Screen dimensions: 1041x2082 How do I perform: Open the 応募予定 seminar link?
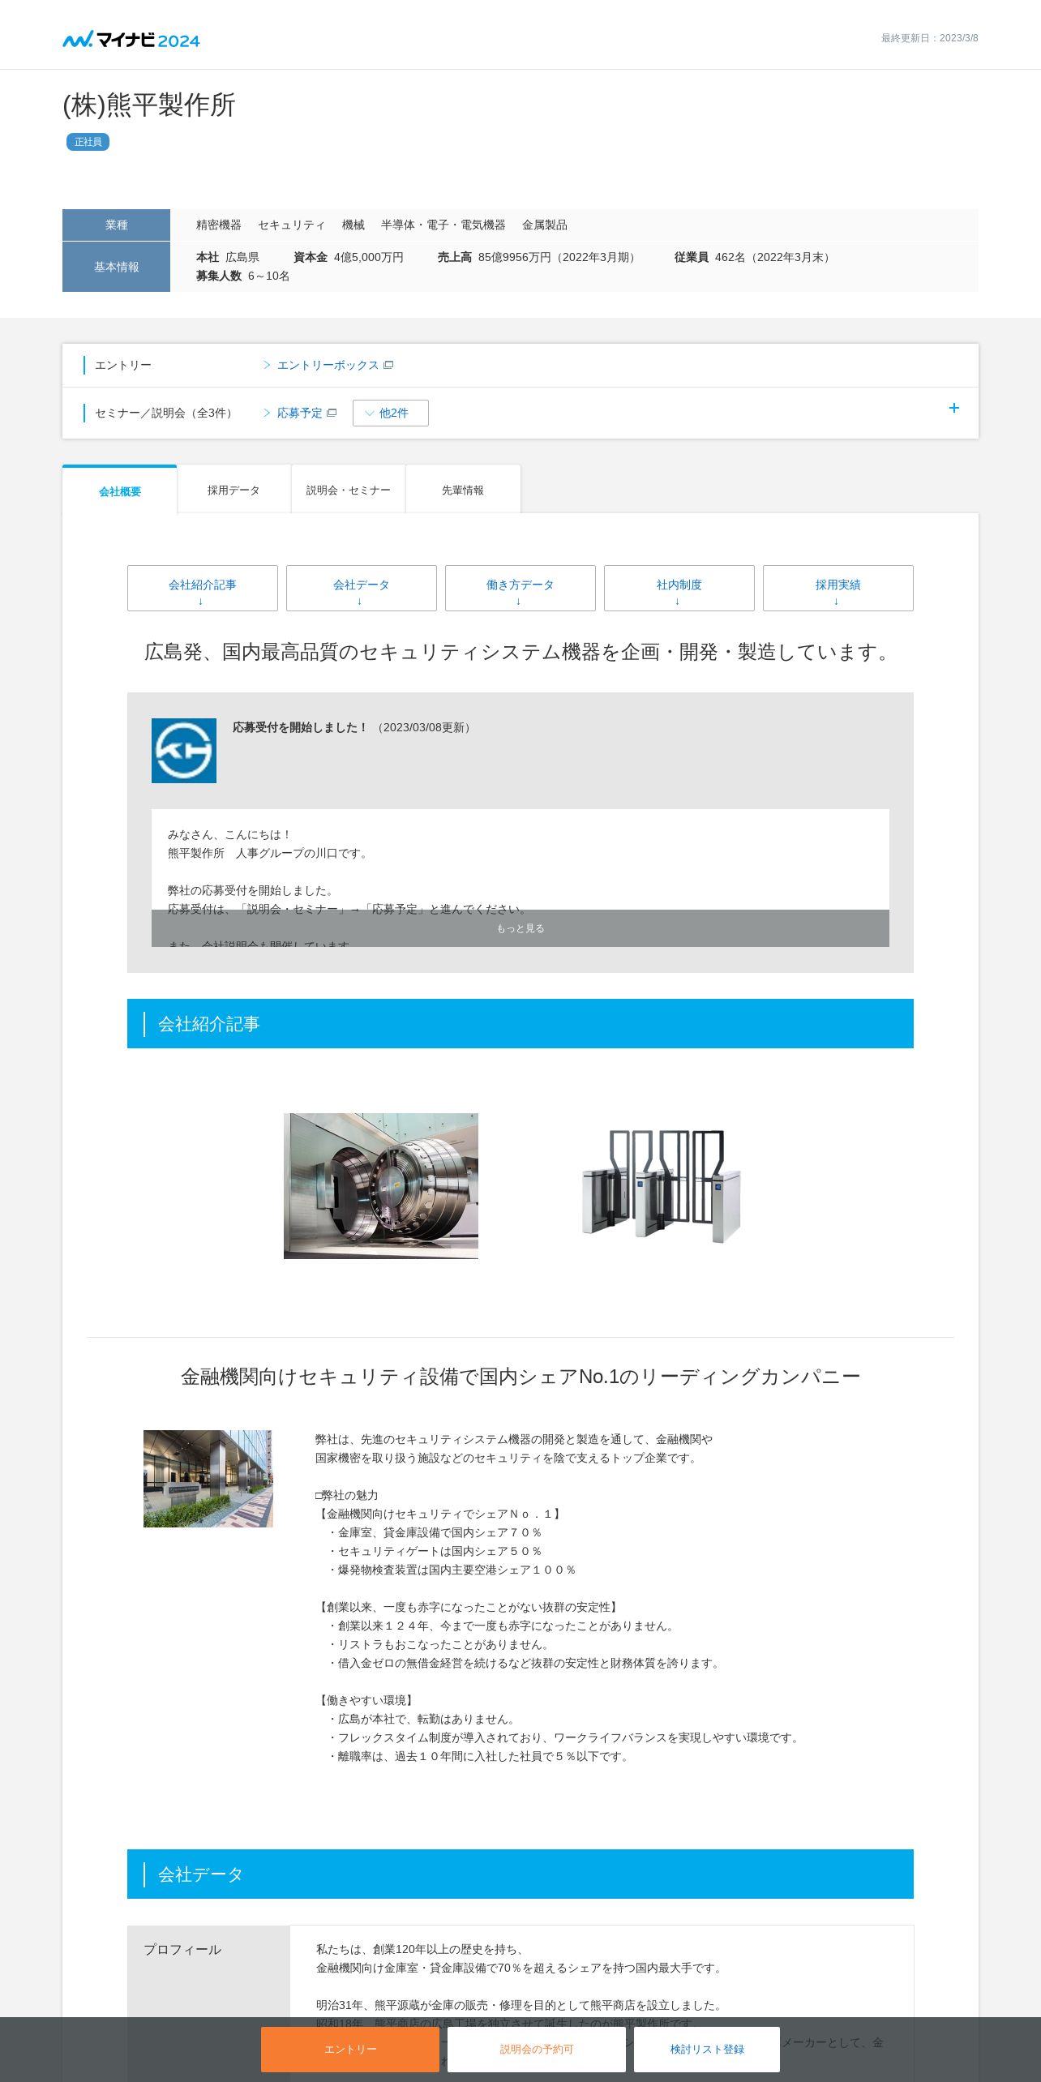coord(300,413)
